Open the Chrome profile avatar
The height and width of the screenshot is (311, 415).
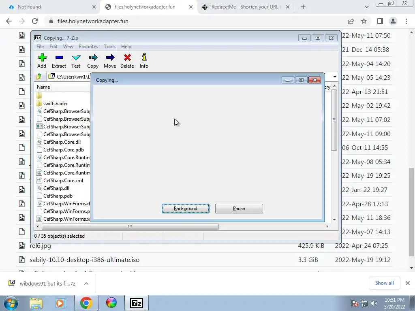click(x=393, y=21)
